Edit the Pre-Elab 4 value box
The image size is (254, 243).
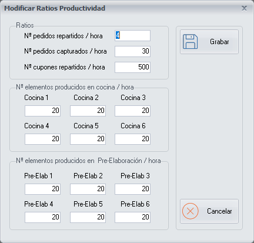coord(42,217)
